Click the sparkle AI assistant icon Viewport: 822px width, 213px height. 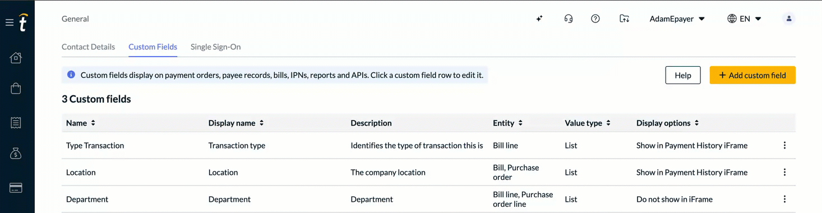(539, 18)
